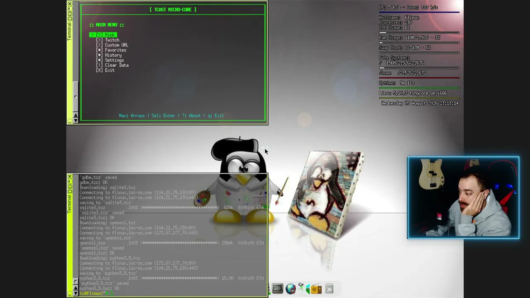The height and width of the screenshot is (298, 530).
Task: Choose the Clear Data menu entry
Action: coord(112,65)
